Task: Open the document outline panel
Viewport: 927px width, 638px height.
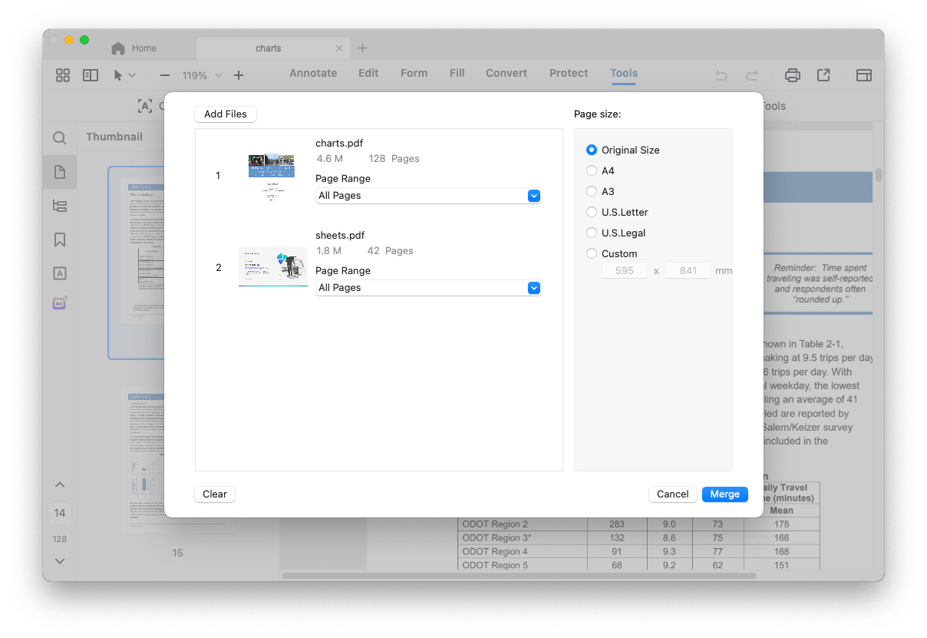Action: pos(59,206)
